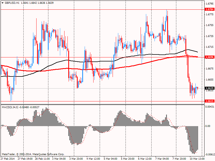The height and width of the screenshot is (161, 215).
Task: Select the 1.6775 price scale value
Action: point(210,14)
